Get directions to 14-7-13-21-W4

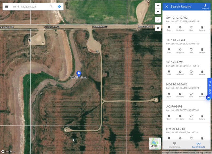click(180, 51)
